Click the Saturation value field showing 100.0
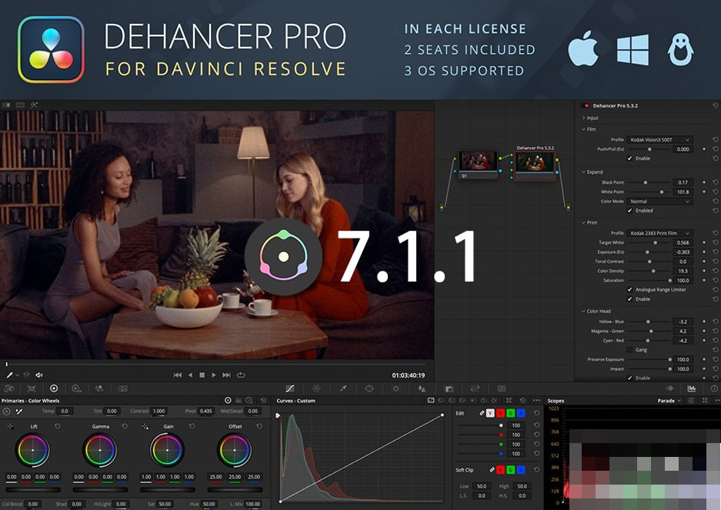Viewport: 721px width, 510px height. coord(683,280)
